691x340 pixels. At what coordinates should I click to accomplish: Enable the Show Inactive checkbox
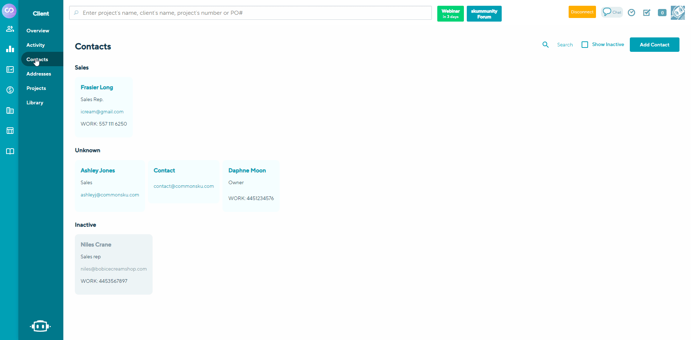(584, 44)
